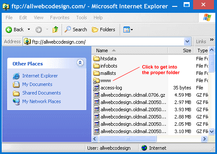This screenshot has height=154, width=217.
Task: Select the access-log file icon
Action: click(97, 88)
